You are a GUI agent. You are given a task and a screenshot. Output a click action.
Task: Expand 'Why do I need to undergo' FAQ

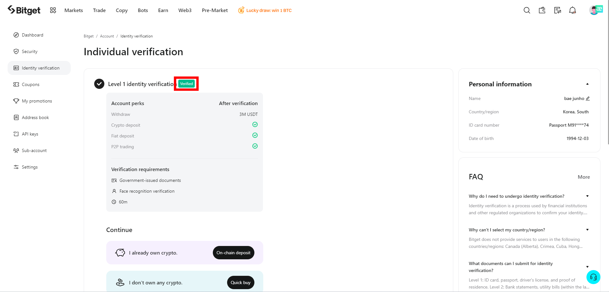tap(587, 196)
